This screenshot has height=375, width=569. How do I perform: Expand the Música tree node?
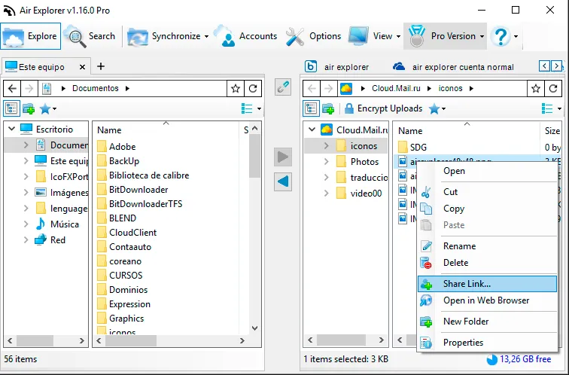pyautogui.click(x=26, y=224)
